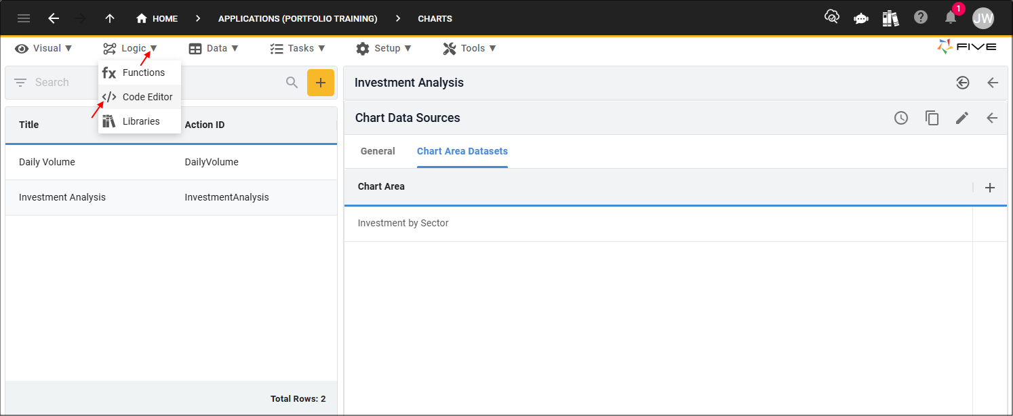The width and height of the screenshot is (1013, 416).
Task: Go to HOME breadcrumb
Action: (x=157, y=18)
